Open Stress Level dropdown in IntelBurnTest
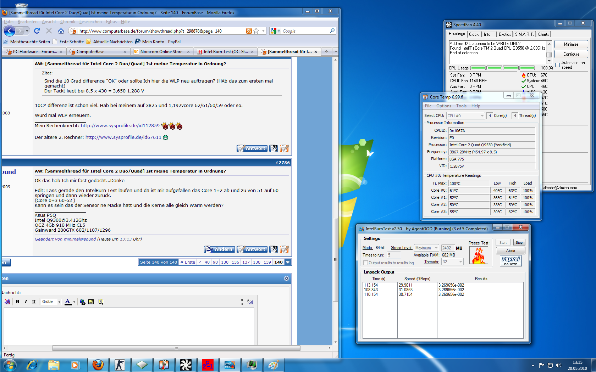The height and width of the screenshot is (372, 596). (427, 248)
